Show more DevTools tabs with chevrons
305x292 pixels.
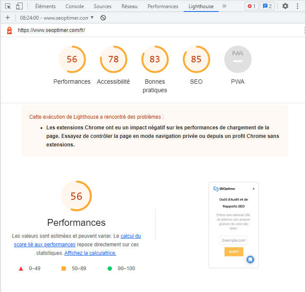[x=225, y=6]
